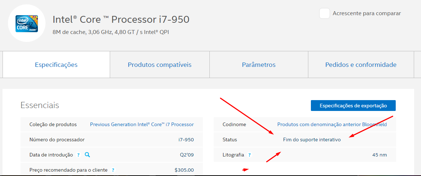Check the Acrescente para comparar checkbox
The height and width of the screenshot is (176, 421).
coord(324,13)
